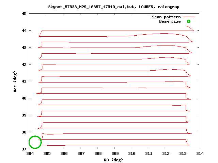Click the 'Beam size' legend label

click(x=170, y=21)
